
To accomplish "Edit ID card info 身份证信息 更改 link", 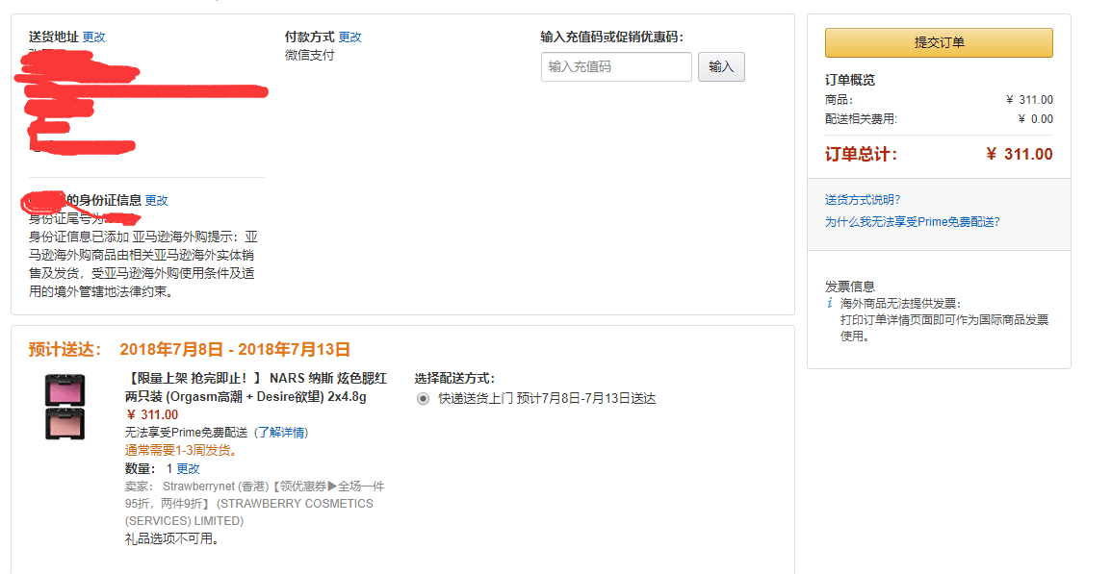I will coord(157,200).
